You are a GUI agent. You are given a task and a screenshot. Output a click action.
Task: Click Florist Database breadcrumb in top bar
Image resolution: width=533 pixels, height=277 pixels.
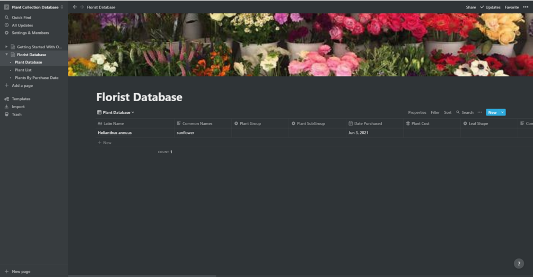101,7
